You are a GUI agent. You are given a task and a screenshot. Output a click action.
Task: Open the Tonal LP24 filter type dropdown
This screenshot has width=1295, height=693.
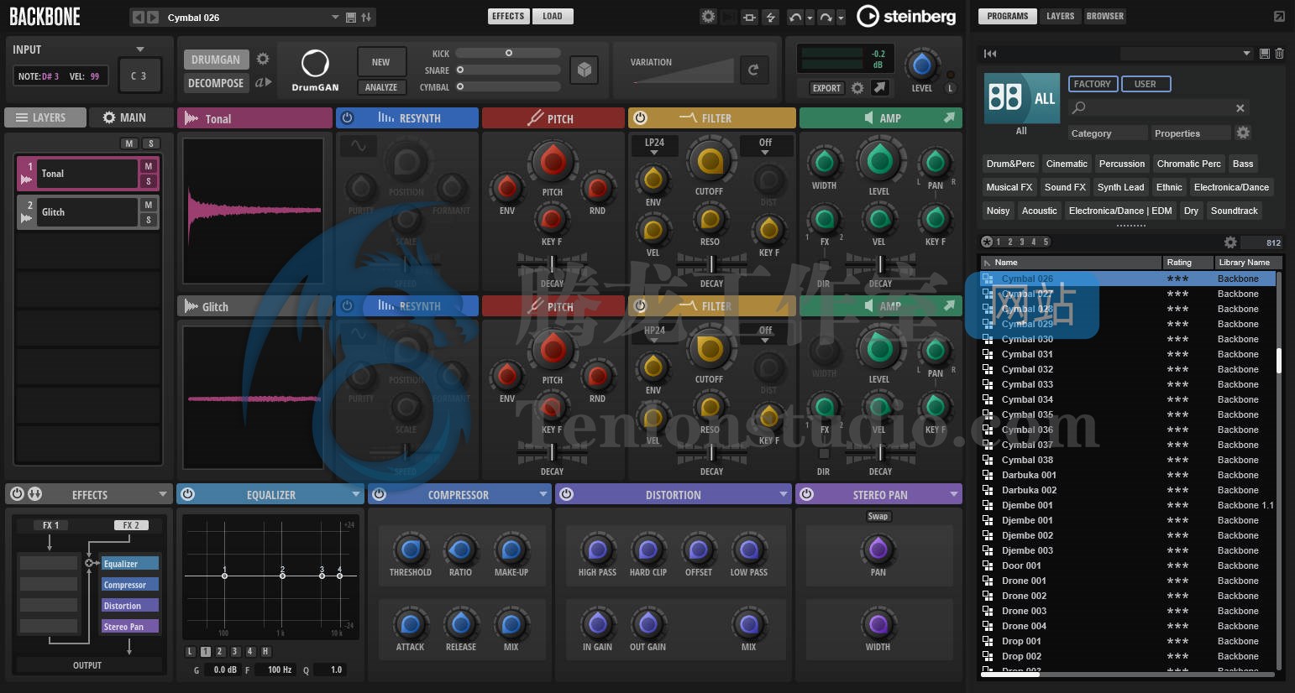coord(654,146)
